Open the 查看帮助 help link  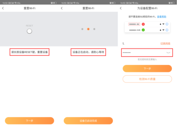[x=162, y=17]
